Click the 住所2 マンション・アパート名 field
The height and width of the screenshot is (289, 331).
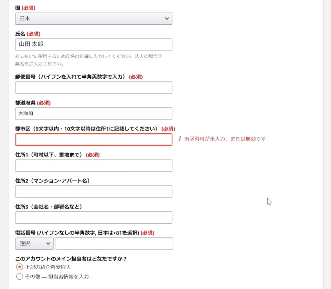point(93,192)
